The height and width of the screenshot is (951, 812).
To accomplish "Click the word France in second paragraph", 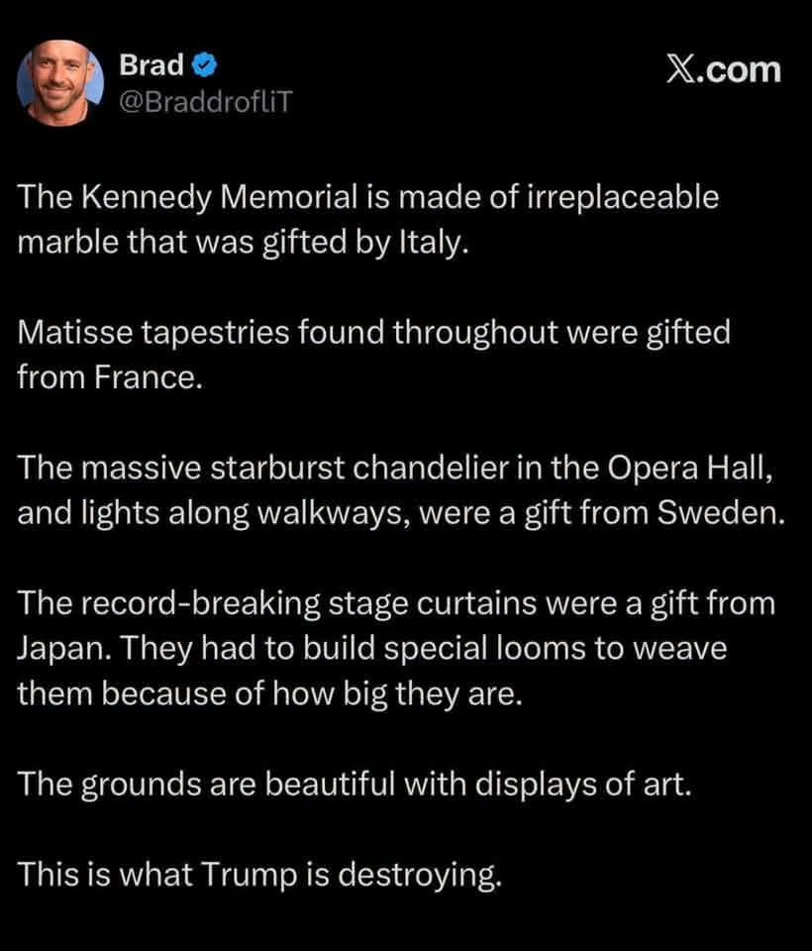I will coord(148,377).
